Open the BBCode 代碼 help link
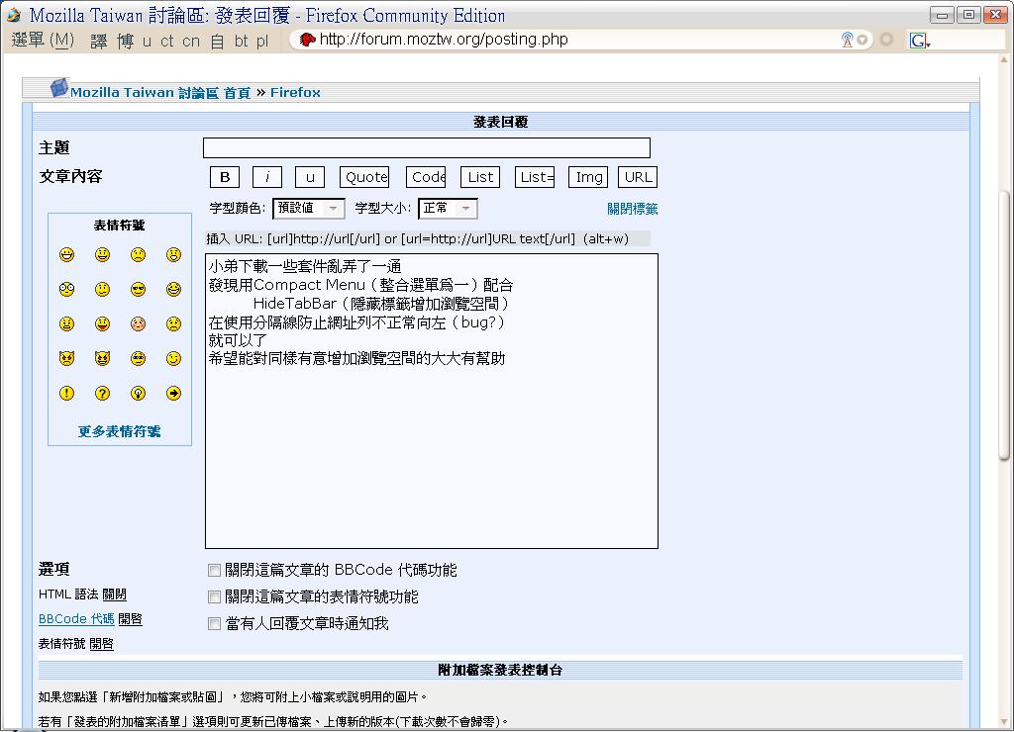 coord(76,619)
